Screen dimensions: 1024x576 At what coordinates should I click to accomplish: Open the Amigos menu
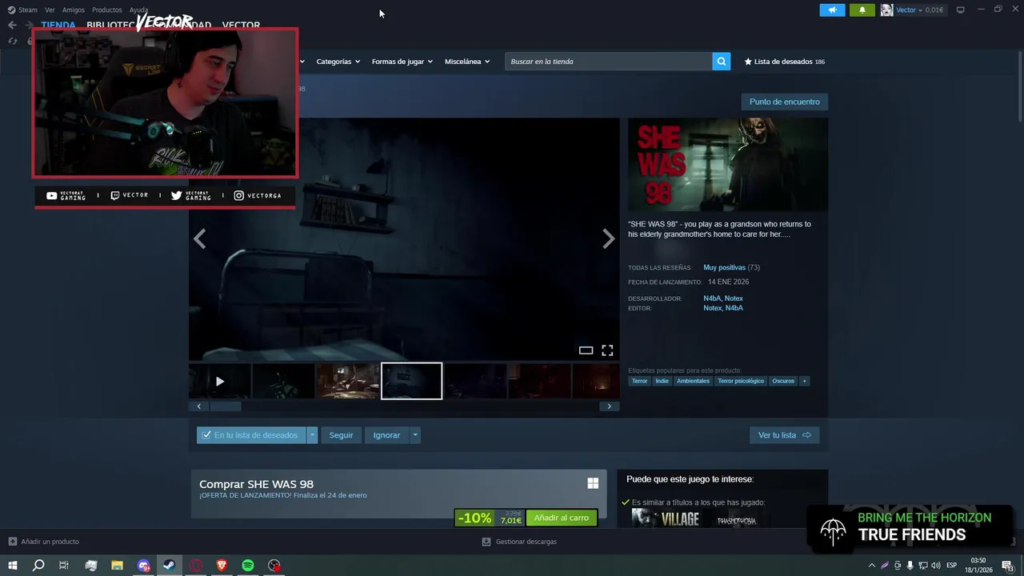point(74,10)
